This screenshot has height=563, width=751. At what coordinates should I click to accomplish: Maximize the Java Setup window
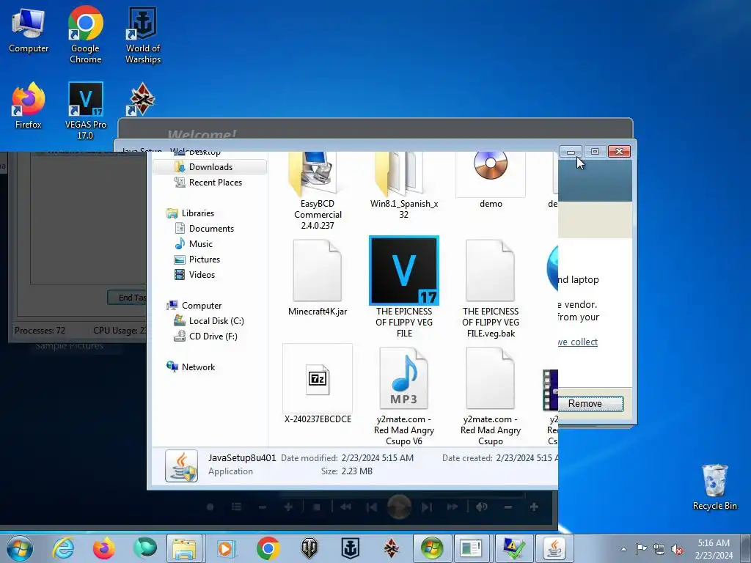595,152
